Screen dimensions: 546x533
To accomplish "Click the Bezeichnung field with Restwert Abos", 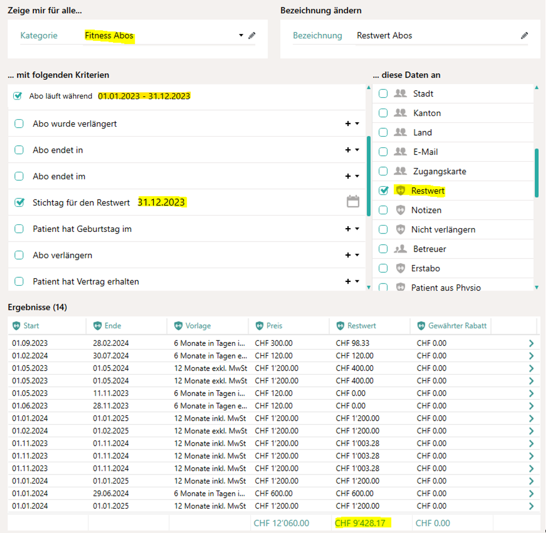I will [436, 36].
